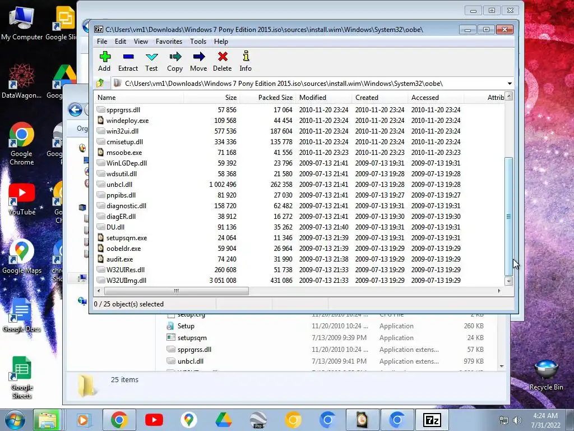
Task: Open Google Sheets desktop shortcut
Action: (x=22, y=378)
